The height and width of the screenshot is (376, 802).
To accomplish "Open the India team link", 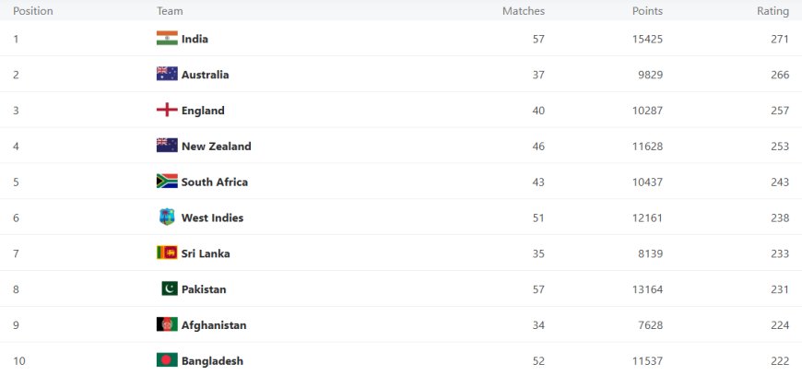I will click(x=195, y=39).
